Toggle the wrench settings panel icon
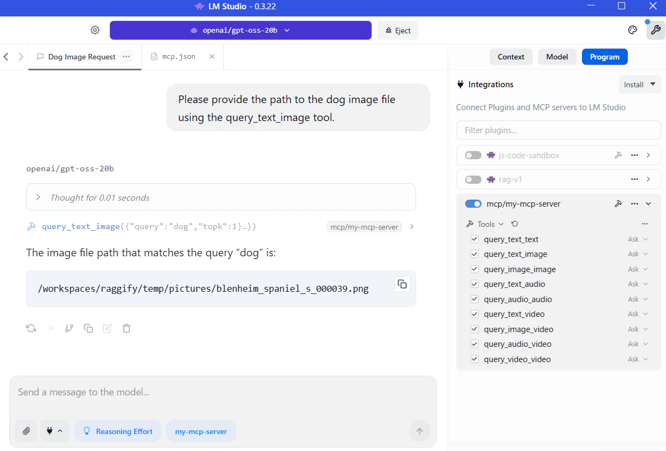666x451 pixels. [x=656, y=30]
